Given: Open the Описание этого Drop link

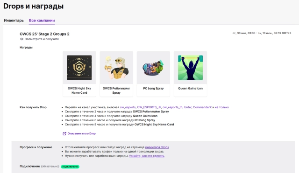Looking at the screenshot, I should tap(82, 134).
